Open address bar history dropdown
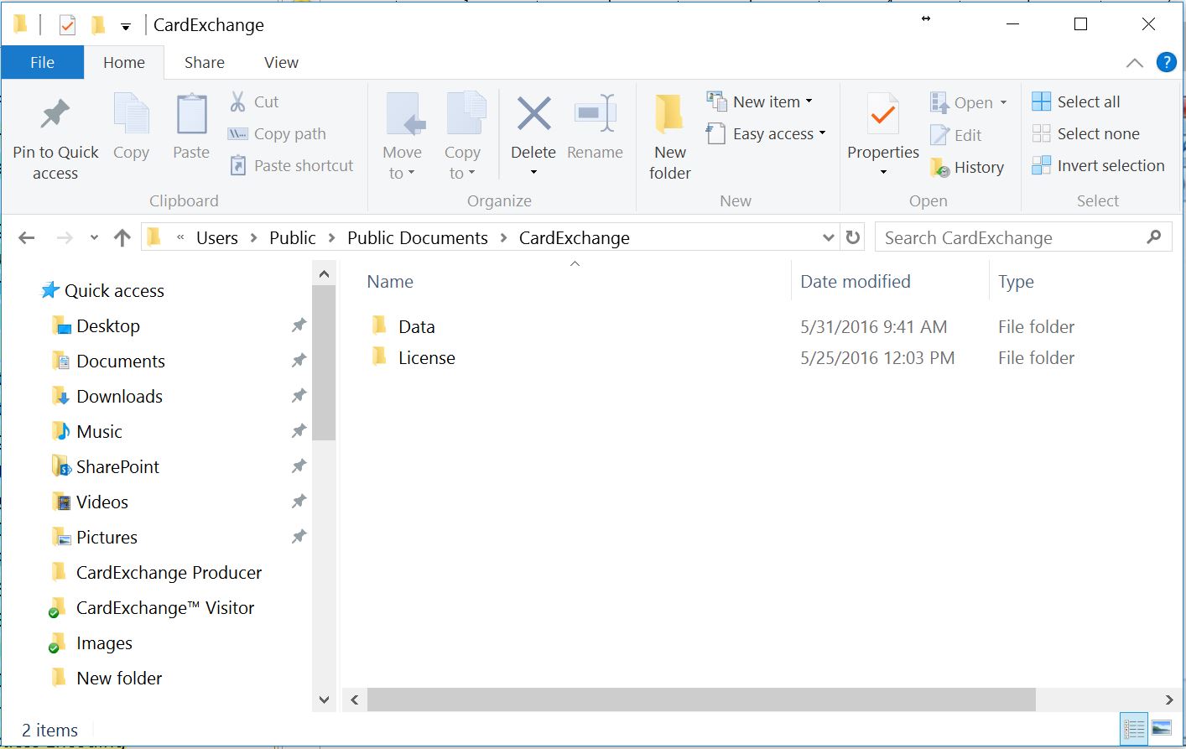The image size is (1186, 749). 829,237
